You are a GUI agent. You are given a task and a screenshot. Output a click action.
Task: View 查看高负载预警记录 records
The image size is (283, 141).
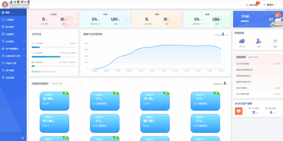(258, 70)
